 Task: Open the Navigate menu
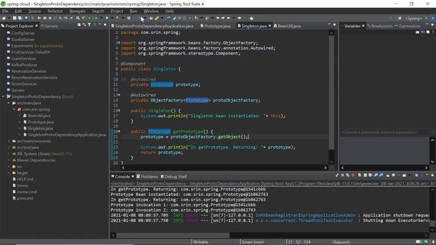coord(77,11)
